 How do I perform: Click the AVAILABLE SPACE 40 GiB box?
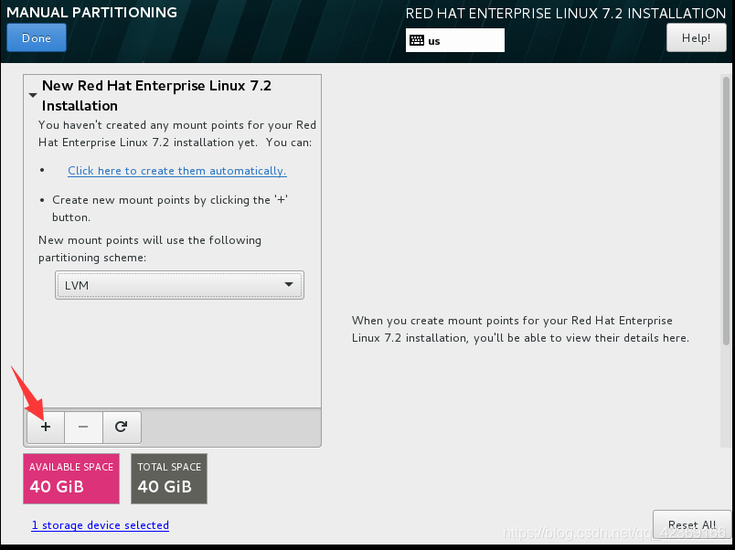click(x=71, y=479)
